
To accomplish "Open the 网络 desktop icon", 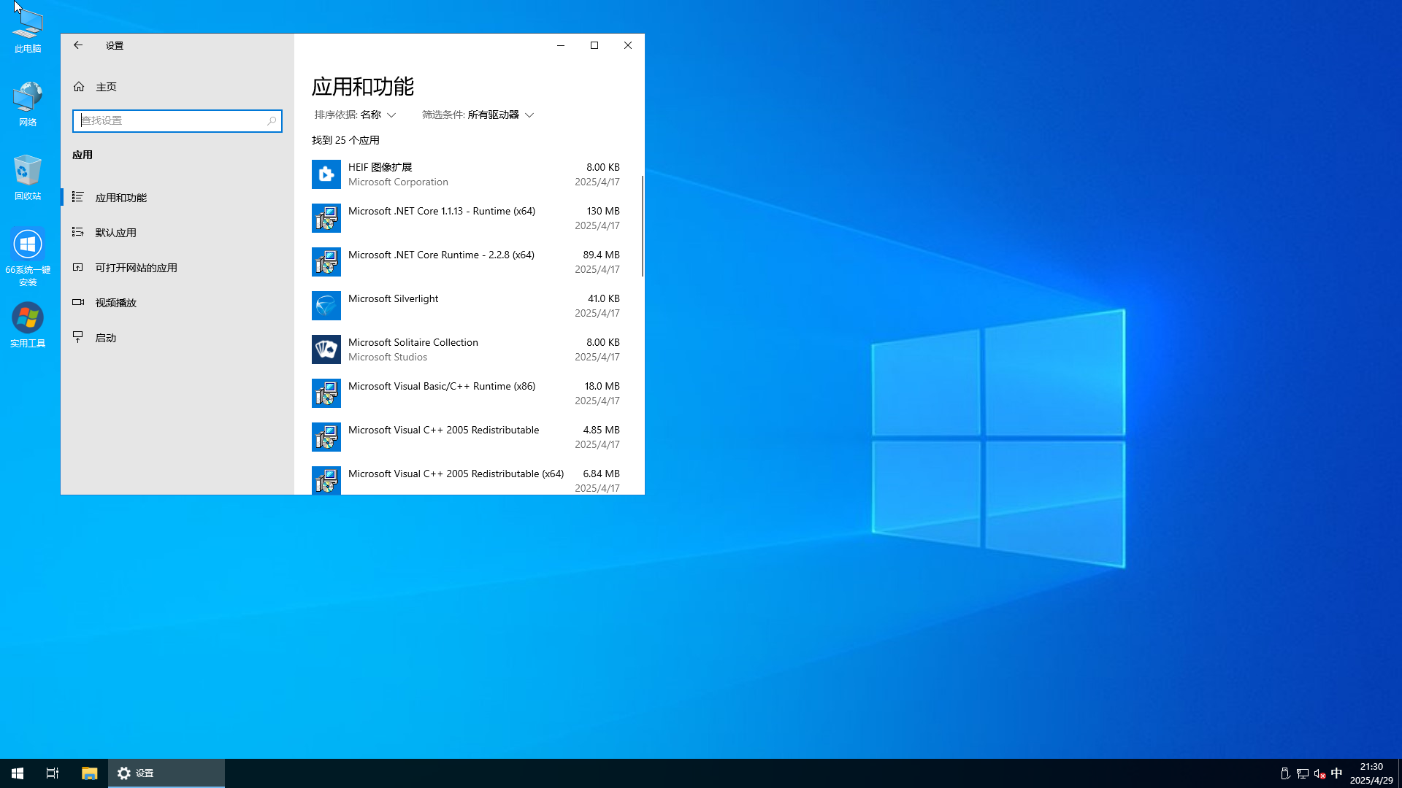I will [28, 104].
